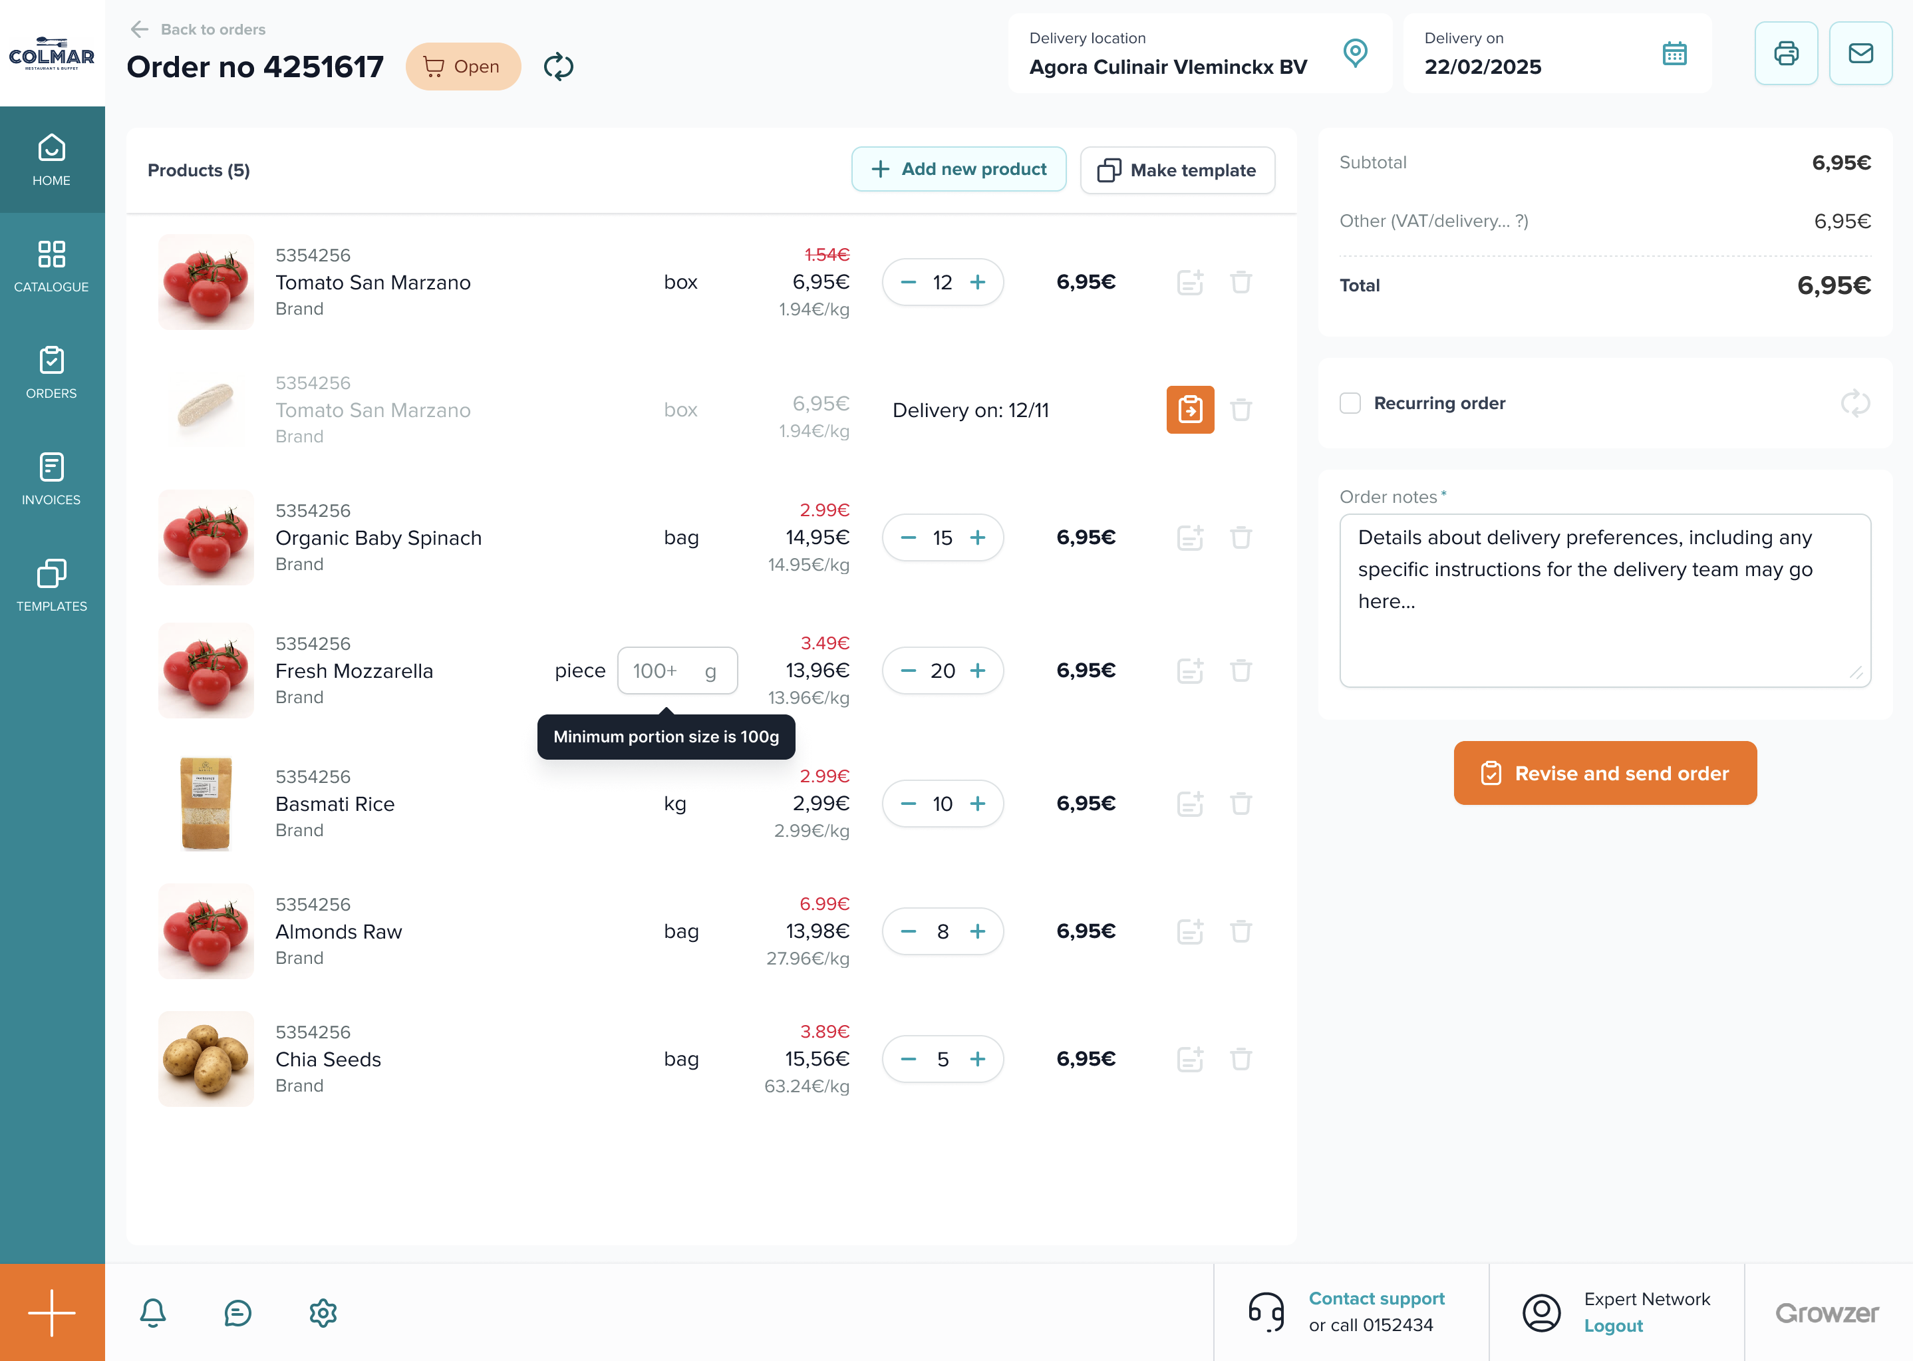
Task: Increase Chia Seeds quantity
Action: (977, 1059)
